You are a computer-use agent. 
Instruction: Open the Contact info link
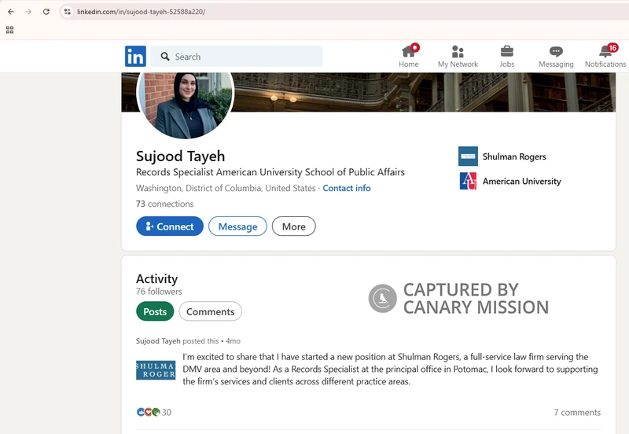pyautogui.click(x=347, y=188)
